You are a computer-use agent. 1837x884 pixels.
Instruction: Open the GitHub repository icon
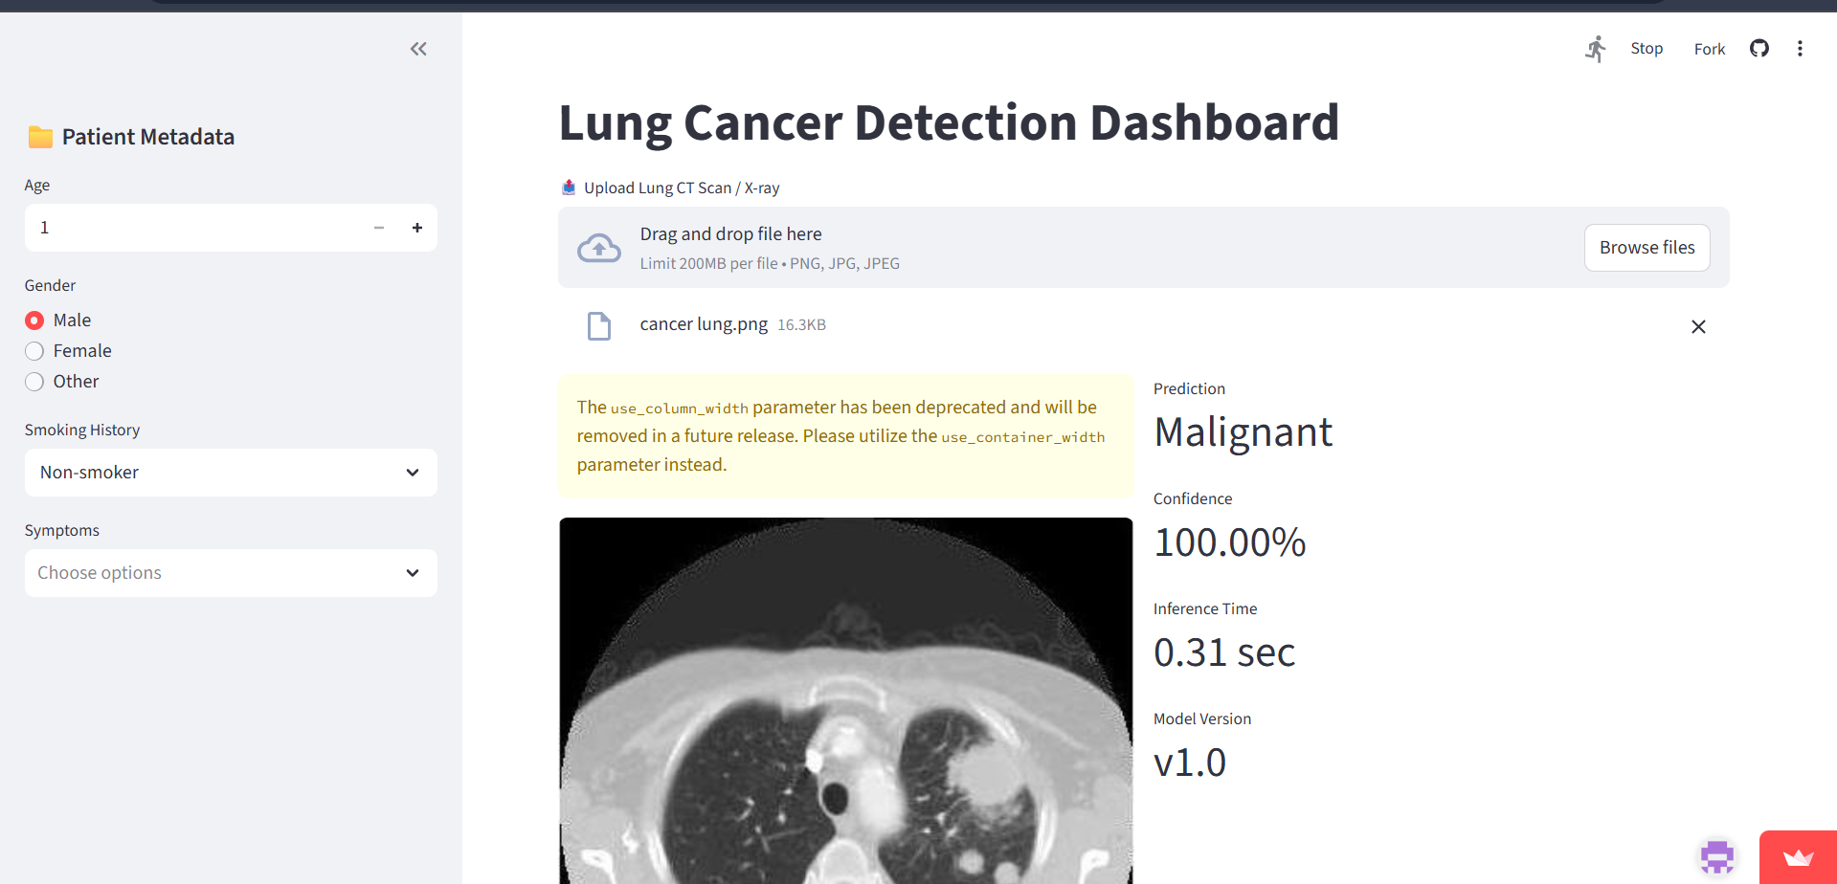pyautogui.click(x=1759, y=48)
